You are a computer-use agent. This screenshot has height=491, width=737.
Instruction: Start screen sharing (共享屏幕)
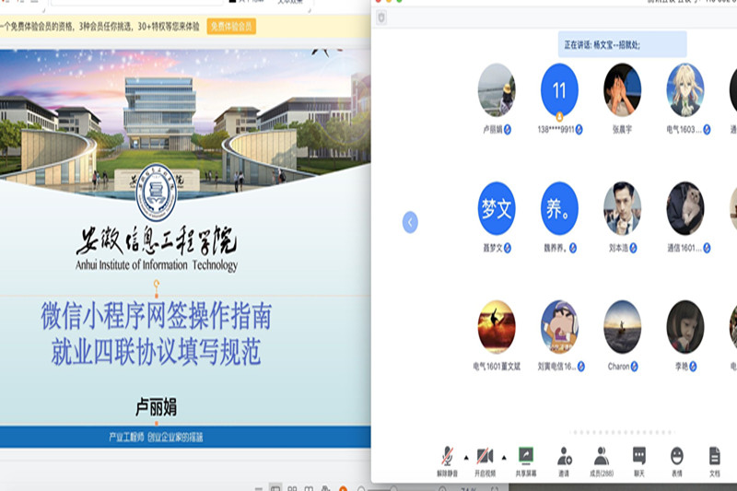(x=526, y=458)
